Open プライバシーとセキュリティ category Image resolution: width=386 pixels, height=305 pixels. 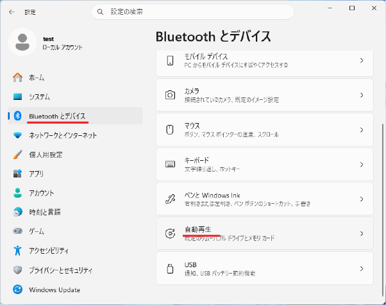coord(75,270)
